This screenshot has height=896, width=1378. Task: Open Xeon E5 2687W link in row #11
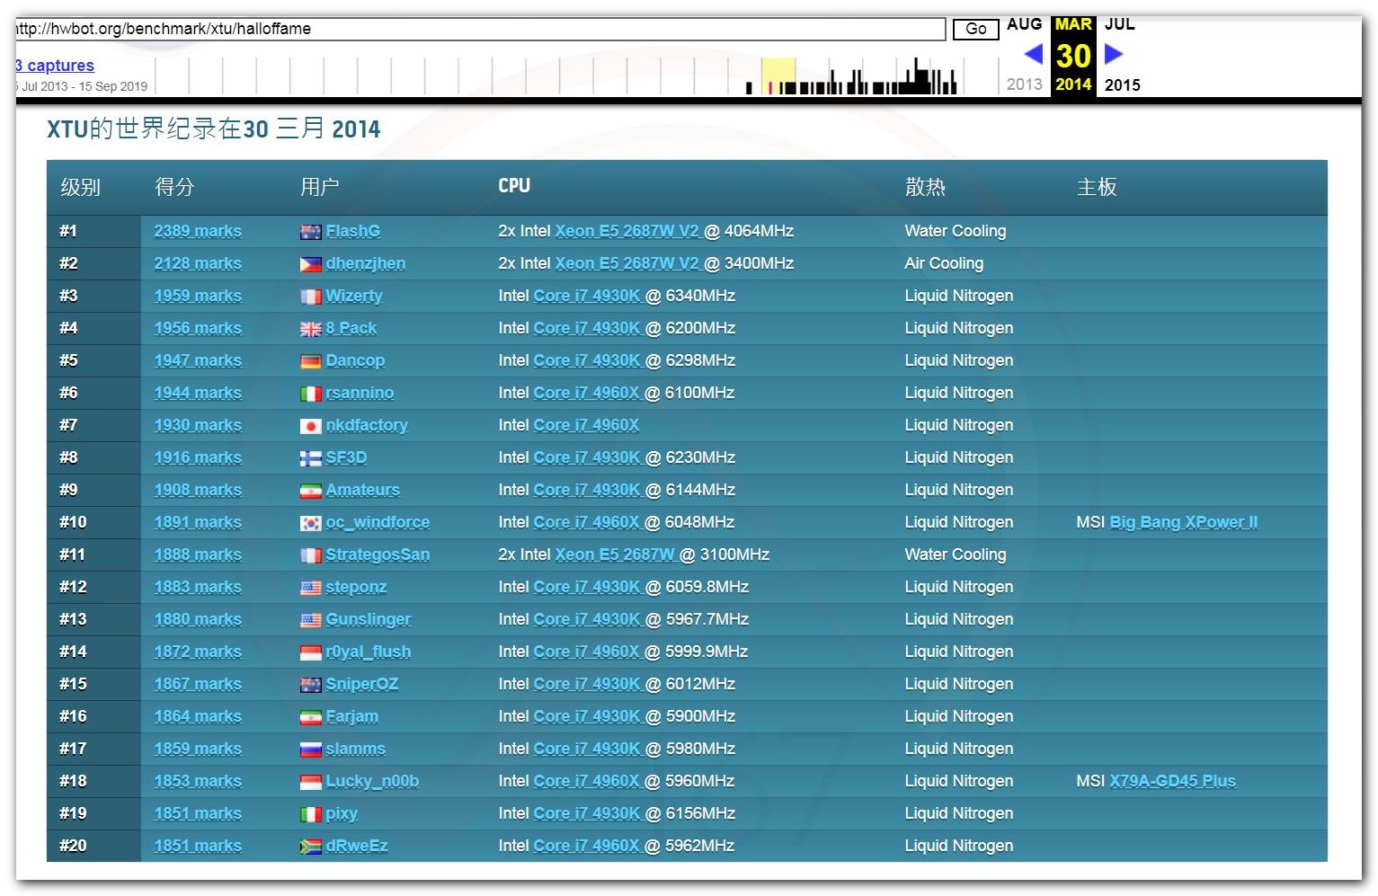pyautogui.click(x=615, y=554)
